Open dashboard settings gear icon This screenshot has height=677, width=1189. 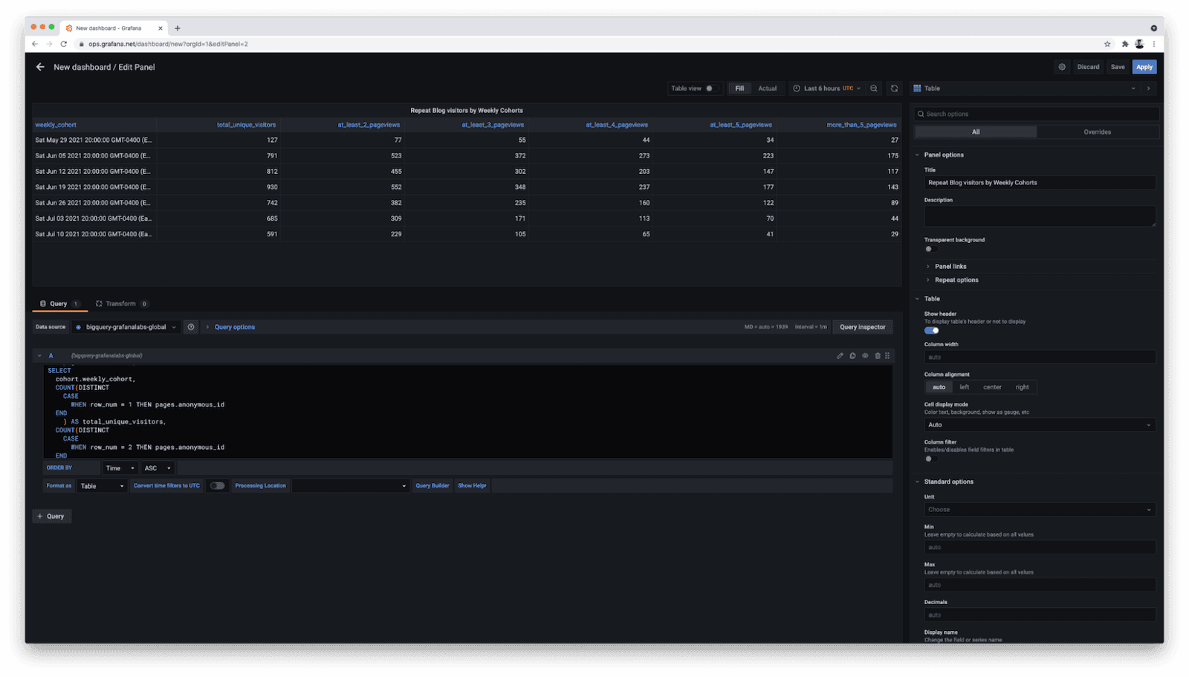(x=1062, y=67)
